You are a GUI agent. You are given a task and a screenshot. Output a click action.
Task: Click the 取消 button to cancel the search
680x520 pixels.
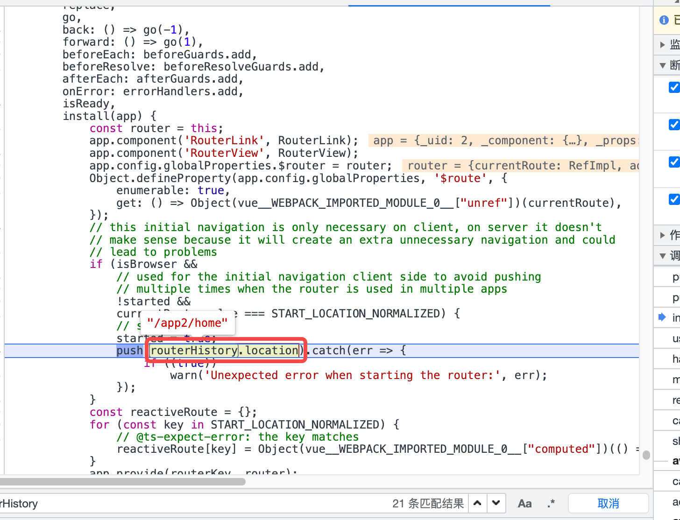coord(608,503)
